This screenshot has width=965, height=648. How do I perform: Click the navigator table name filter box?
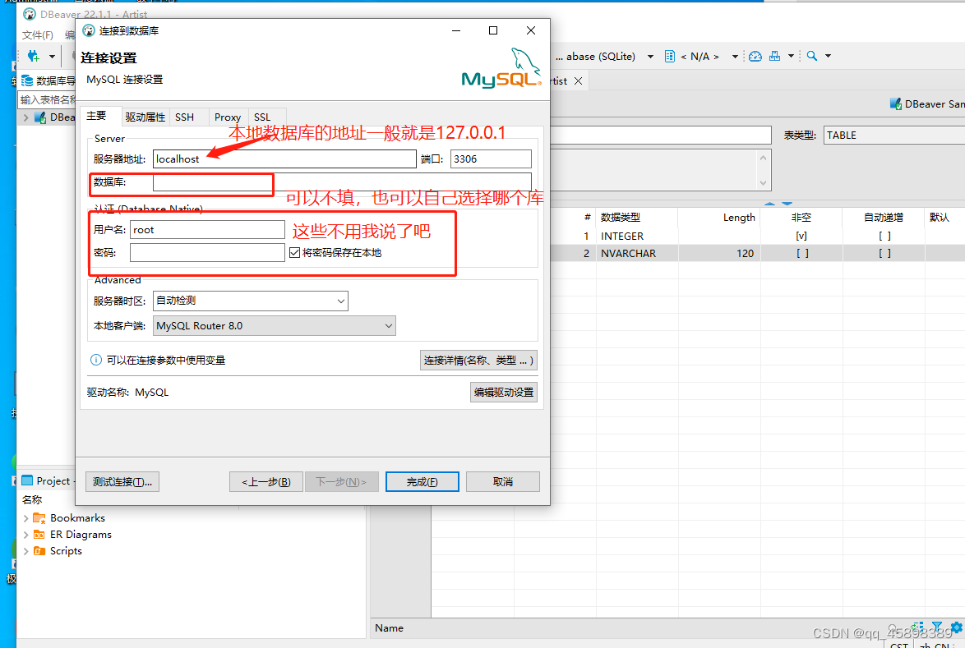(48, 99)
